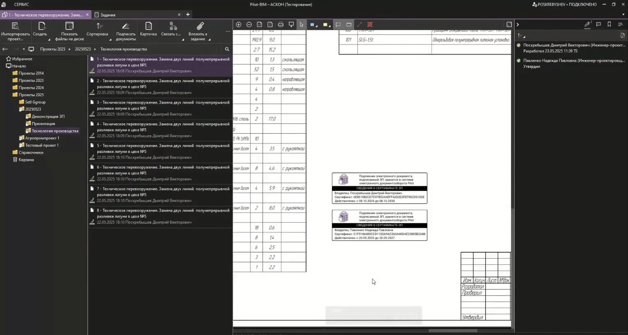Open the Сортировка dropdown
The width and height of the screenshot is (628, 335).
(98, 30)
